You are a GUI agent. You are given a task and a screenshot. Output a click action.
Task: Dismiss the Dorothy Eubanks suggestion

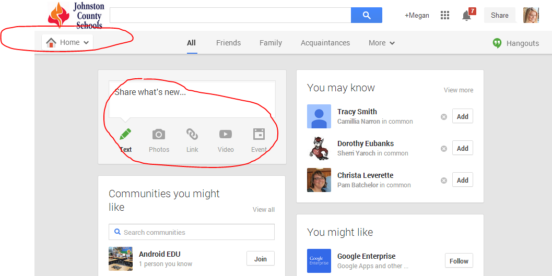click(x=444, y=149)
